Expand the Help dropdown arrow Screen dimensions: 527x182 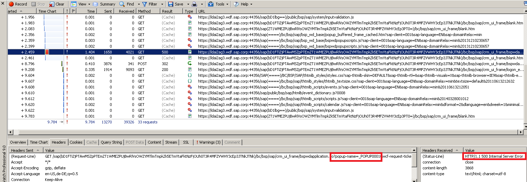[251, 4]
